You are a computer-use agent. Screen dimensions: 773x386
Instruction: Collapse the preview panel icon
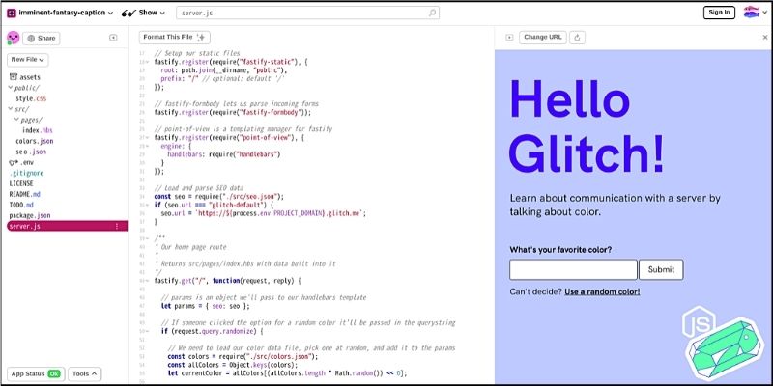coord(510,38)
